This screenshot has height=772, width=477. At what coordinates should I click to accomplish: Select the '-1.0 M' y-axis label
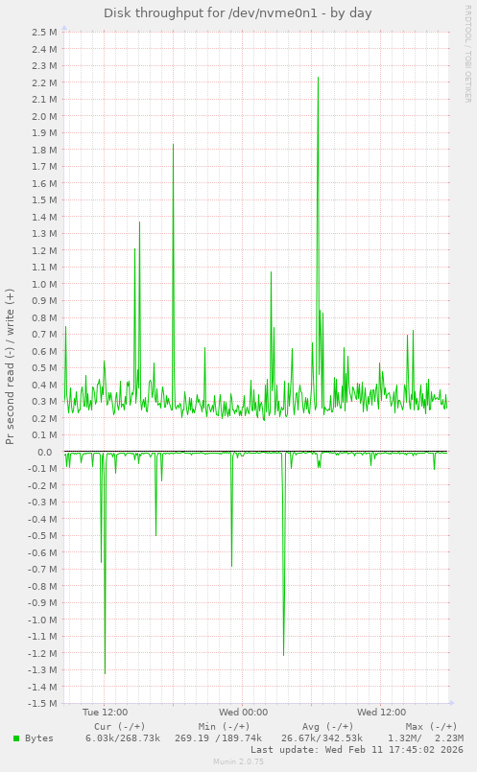pyautogui.click(x=43, y=620)
